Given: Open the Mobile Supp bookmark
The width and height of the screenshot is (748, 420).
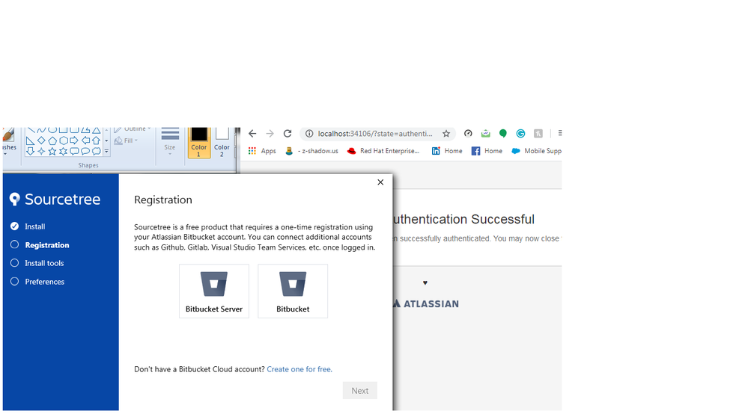Looking at the screenshot, I should point(536,151).
